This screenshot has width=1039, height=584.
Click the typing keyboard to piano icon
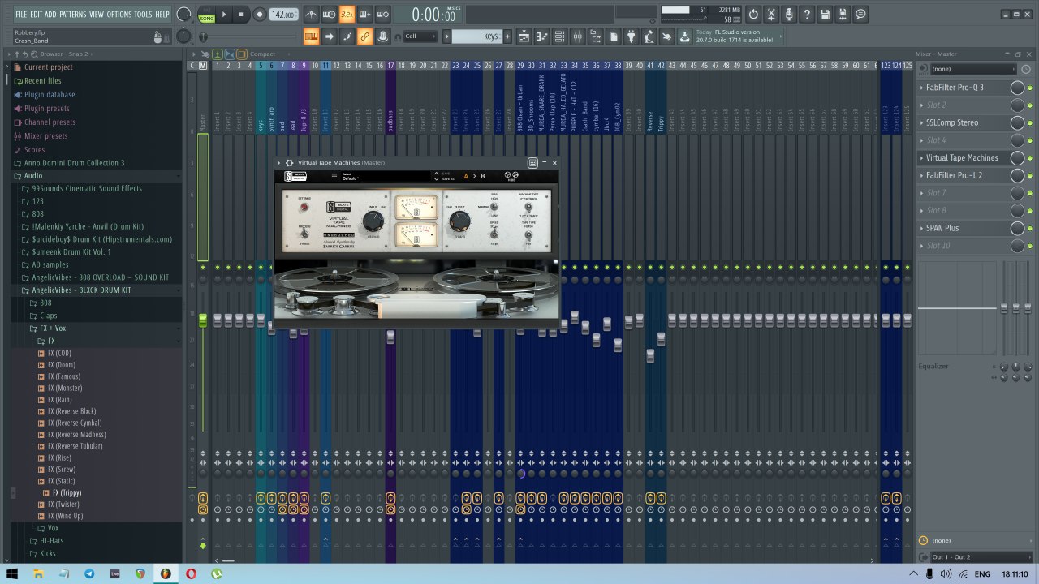(312, 36)
